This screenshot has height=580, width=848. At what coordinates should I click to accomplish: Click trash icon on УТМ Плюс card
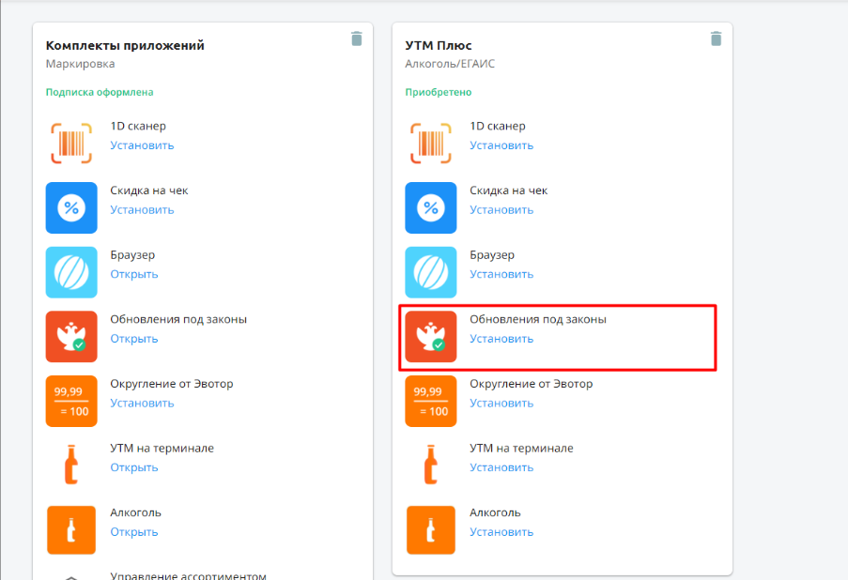click(716, 38)
